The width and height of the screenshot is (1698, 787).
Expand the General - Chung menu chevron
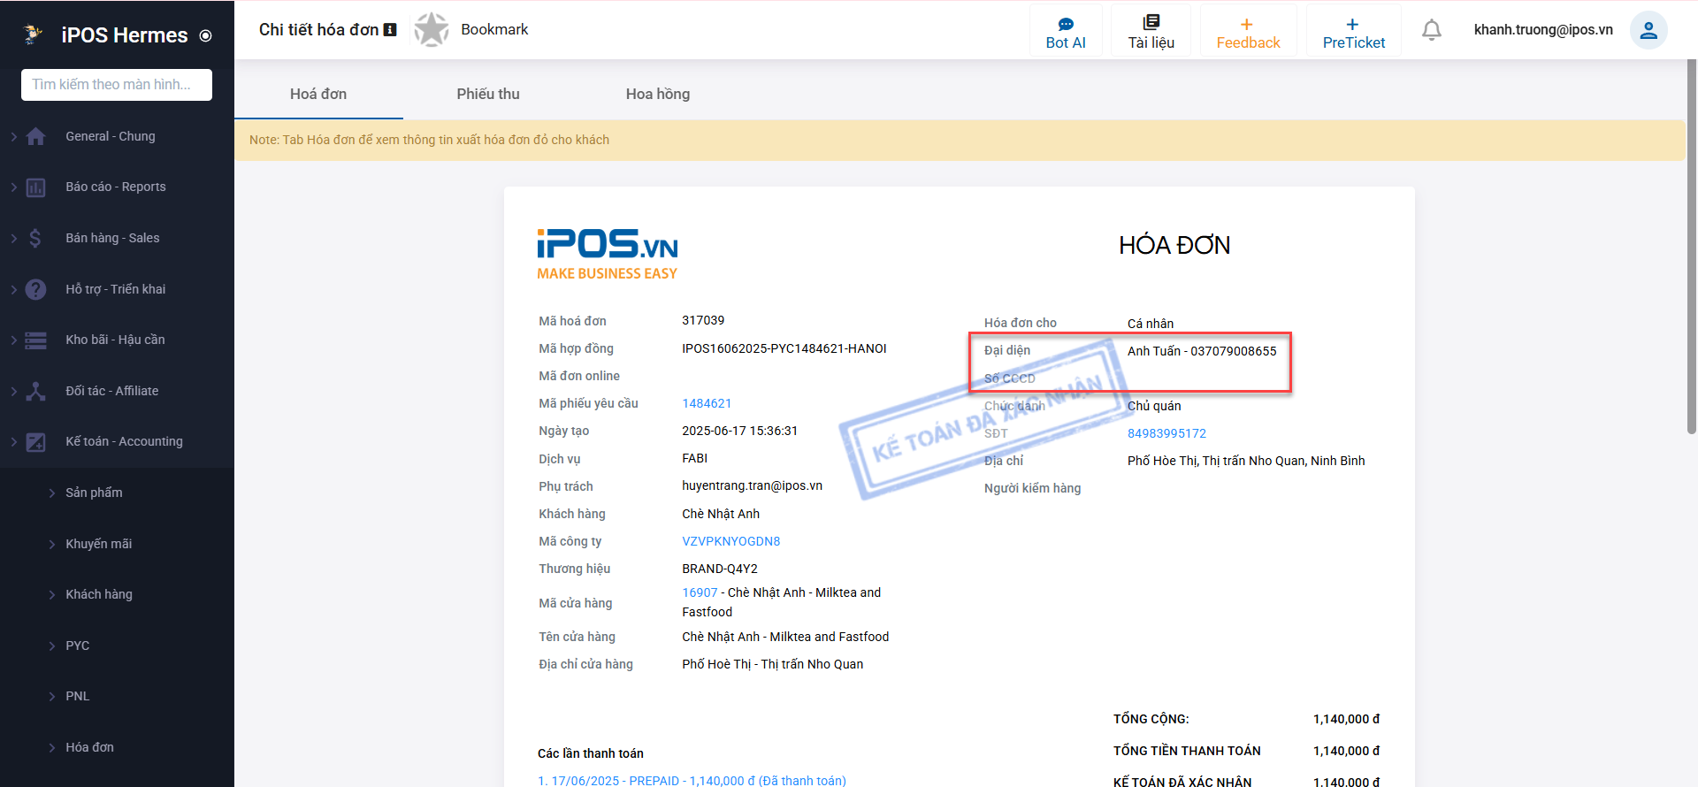point(14,136)
